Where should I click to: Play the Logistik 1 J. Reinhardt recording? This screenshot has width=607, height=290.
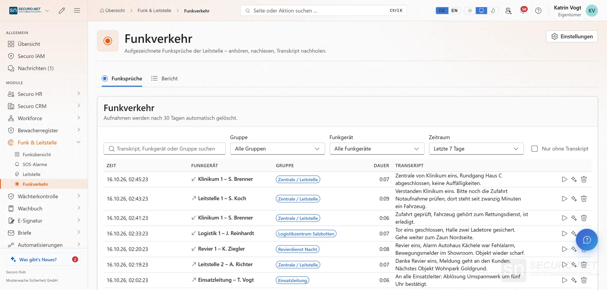click(564, 234)
